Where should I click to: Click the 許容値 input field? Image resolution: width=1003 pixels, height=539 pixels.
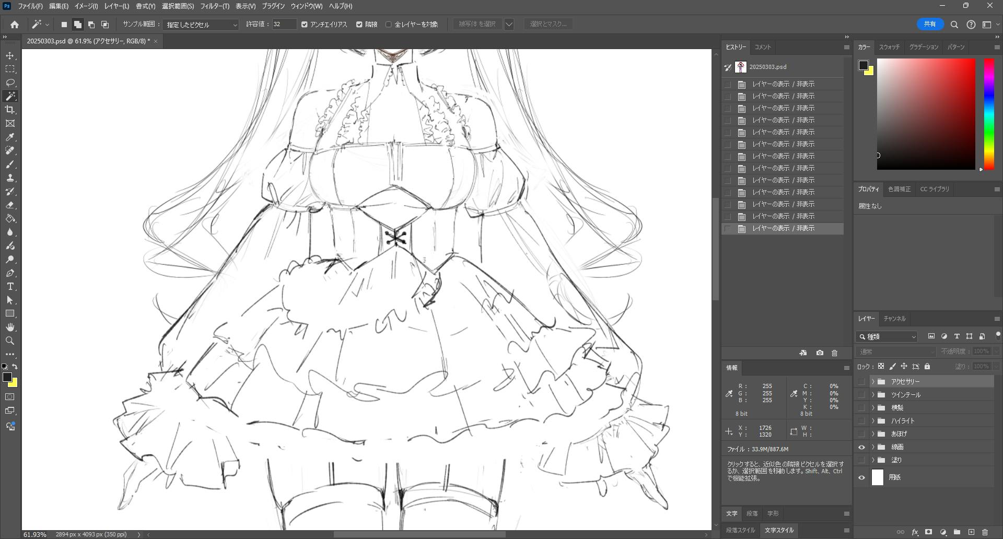284,25
